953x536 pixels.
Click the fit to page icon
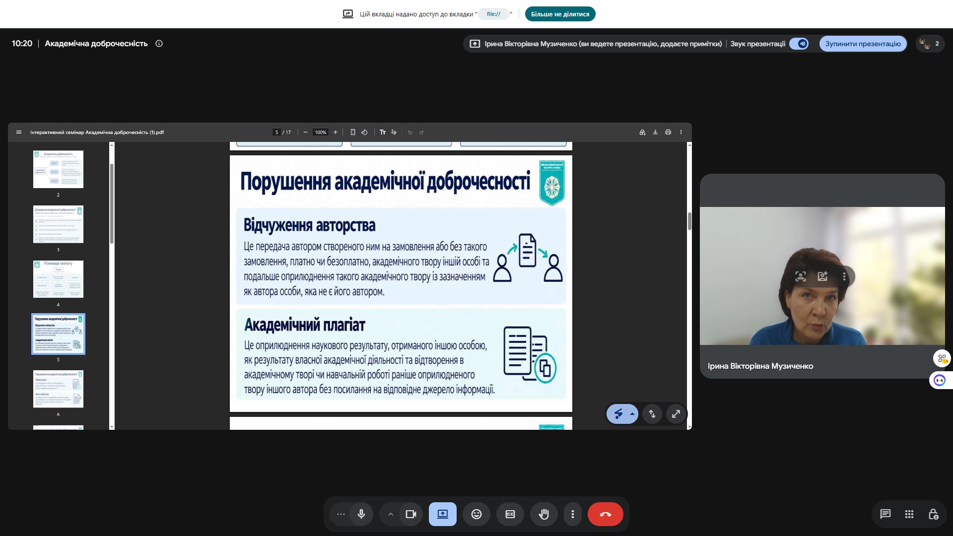click(353, 133)
